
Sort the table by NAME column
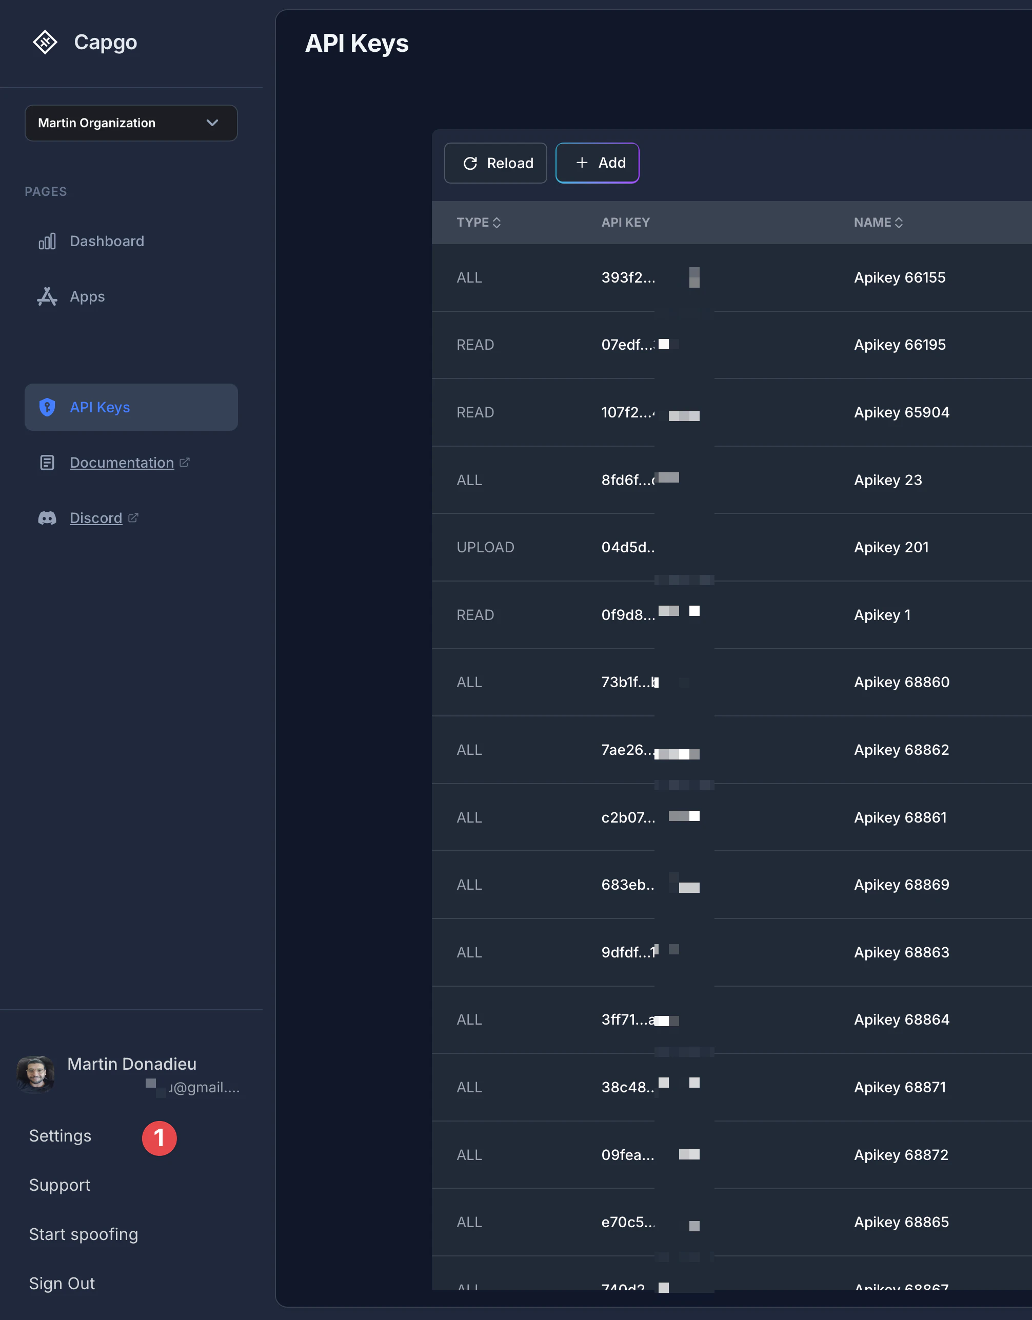878,223
